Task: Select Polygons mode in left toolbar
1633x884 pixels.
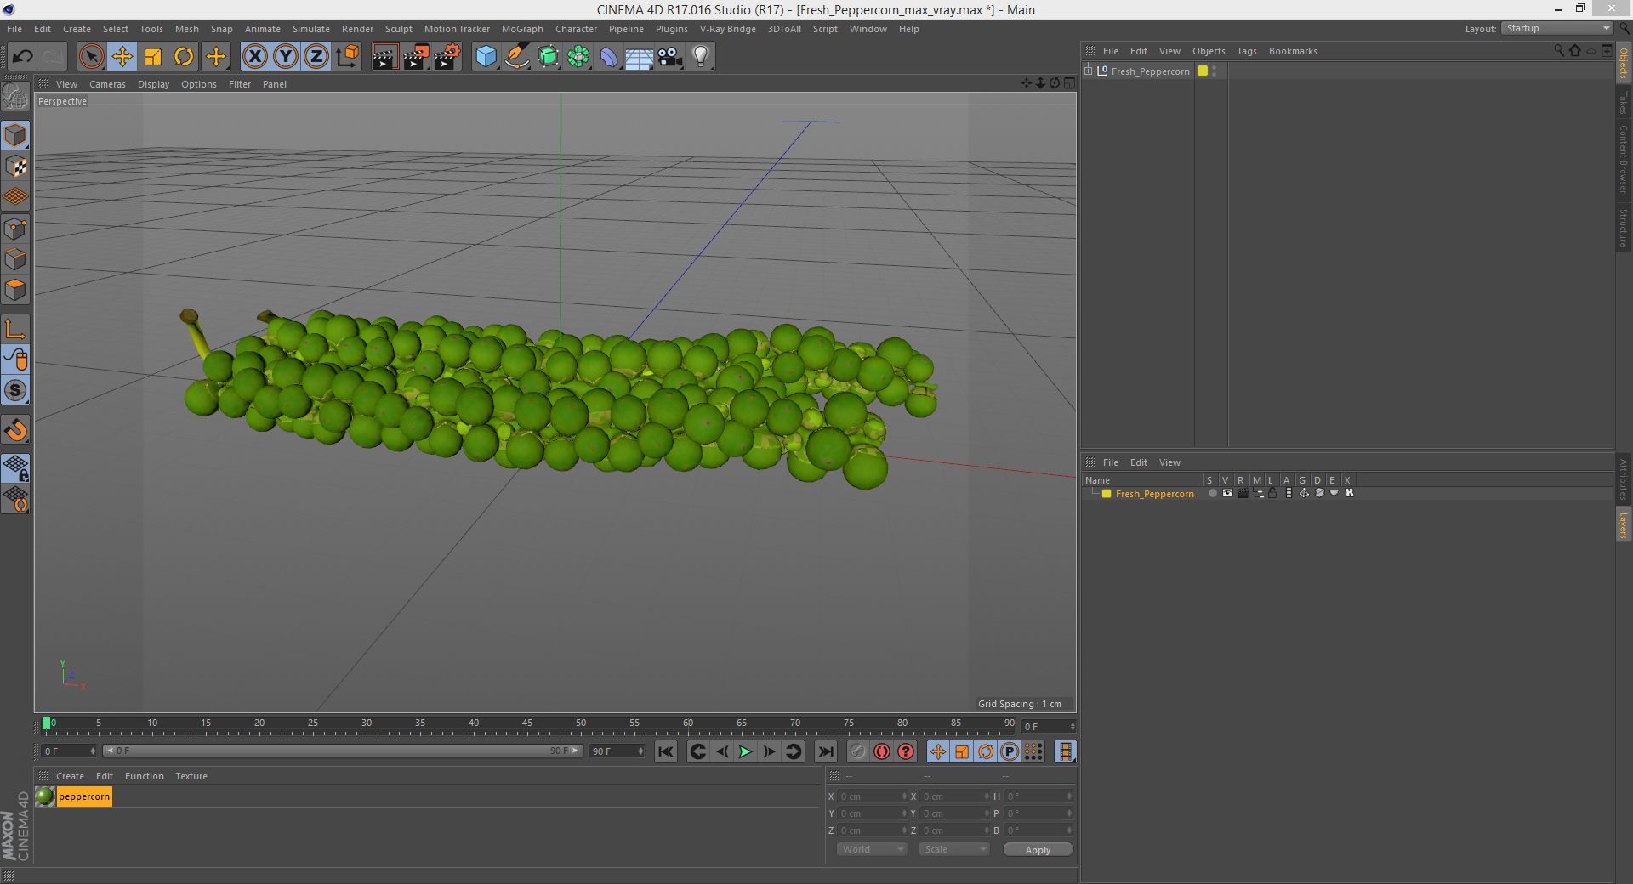Action: (x=15, y=290)
